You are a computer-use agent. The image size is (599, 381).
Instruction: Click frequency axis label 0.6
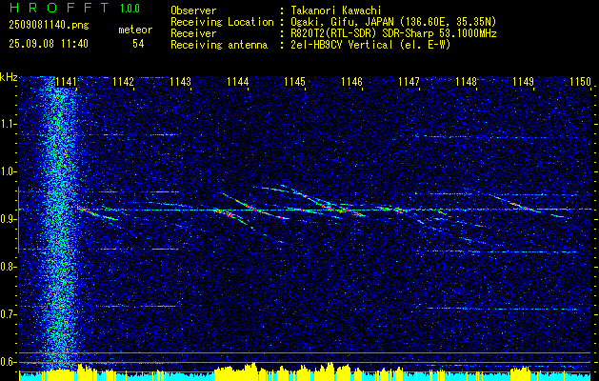click(x=8, y=362)
